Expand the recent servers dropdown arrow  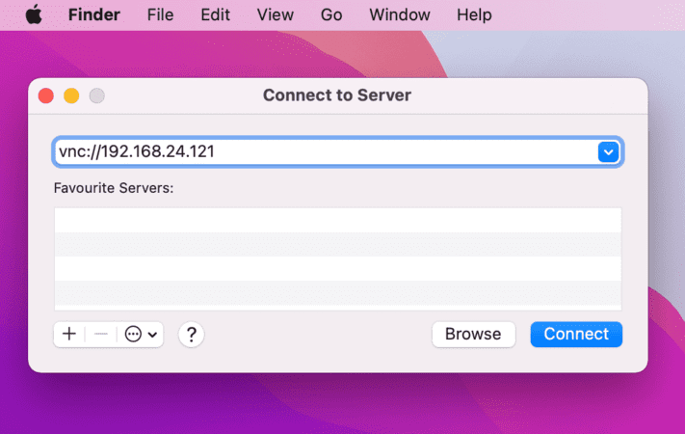tap(608, 152)
